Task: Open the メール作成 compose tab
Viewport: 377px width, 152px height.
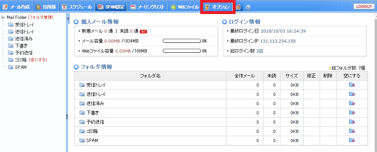Action: [17, 7]
